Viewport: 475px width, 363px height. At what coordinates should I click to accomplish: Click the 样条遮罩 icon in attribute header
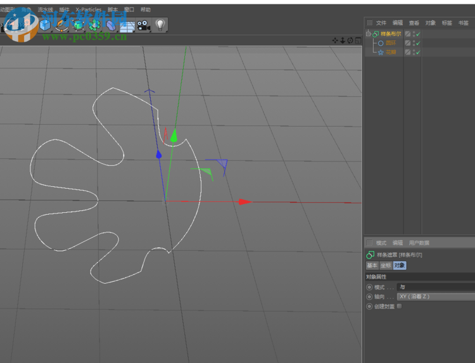(x=370, y=255)
